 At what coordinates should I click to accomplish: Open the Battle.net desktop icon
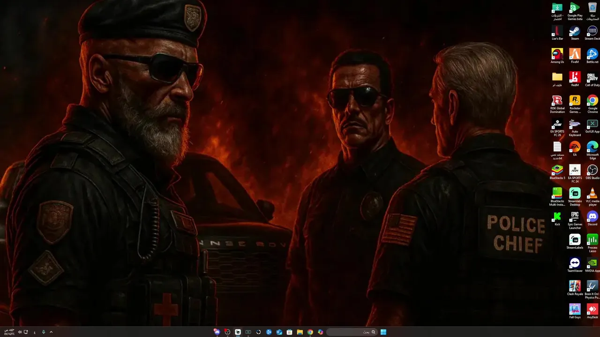coord(592,56)
